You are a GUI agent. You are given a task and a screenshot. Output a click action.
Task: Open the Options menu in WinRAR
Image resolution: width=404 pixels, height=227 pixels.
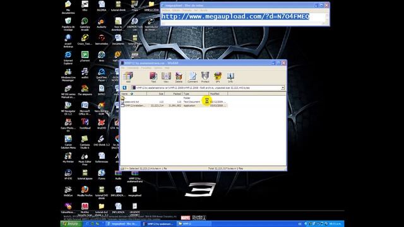tap(158, 68)
